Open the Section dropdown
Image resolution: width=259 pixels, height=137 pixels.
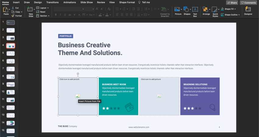(49, 16)
